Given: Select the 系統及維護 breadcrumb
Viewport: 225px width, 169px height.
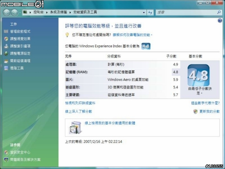Looking at the screenshot, I should tap(58, 12).
